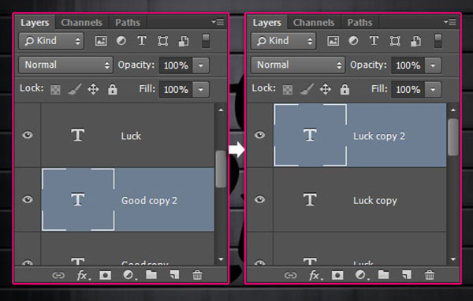Image resolution: width=473 pixels, height=301 pixels.
Task: Open fx layer style menu in left panel
Action: (x=84, y=275)
